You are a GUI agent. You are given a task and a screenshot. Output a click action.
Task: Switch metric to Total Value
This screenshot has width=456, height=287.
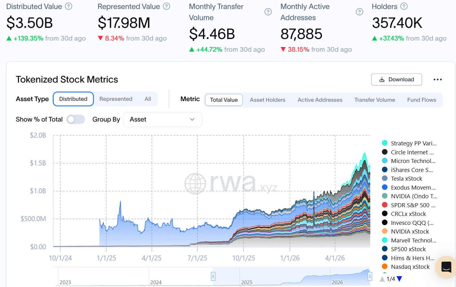[x=224, y=100]
